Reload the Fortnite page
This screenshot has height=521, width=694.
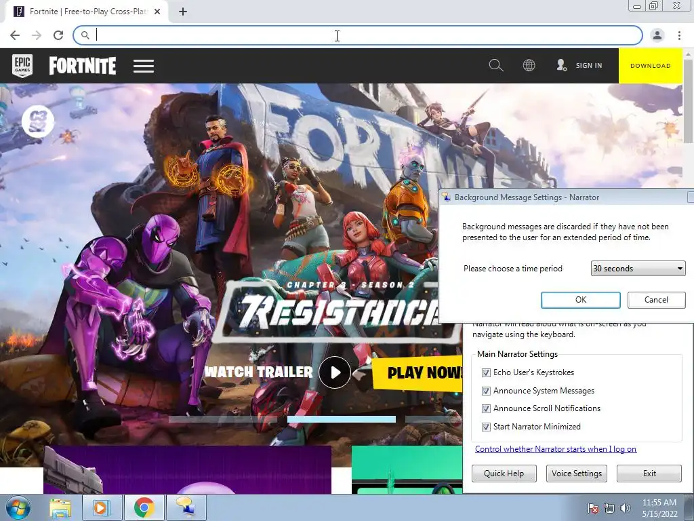pos(58,35)
